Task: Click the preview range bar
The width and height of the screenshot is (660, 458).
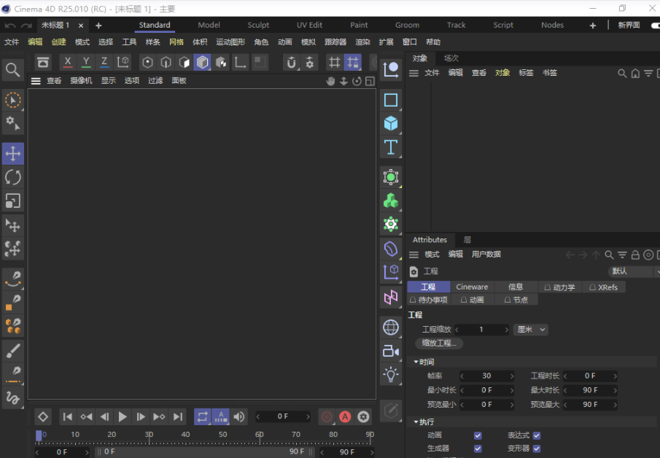Action: coord(205,451)
